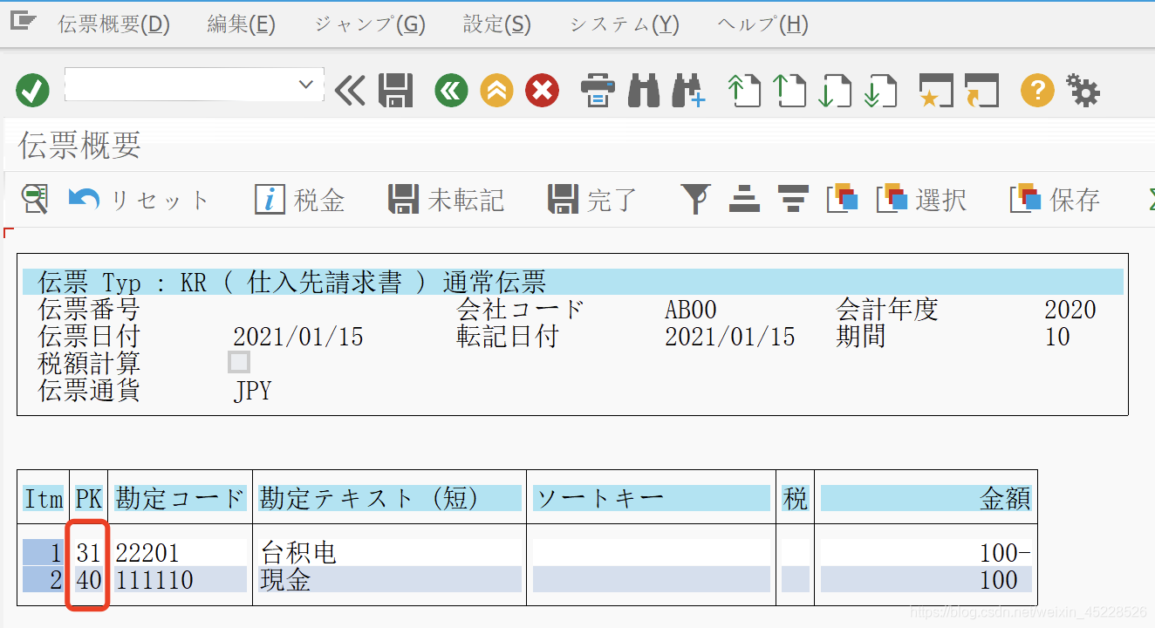This screenshot has height=628, width=1155.
Task: Collapse command field with double chevron
Action: point(350,90)
